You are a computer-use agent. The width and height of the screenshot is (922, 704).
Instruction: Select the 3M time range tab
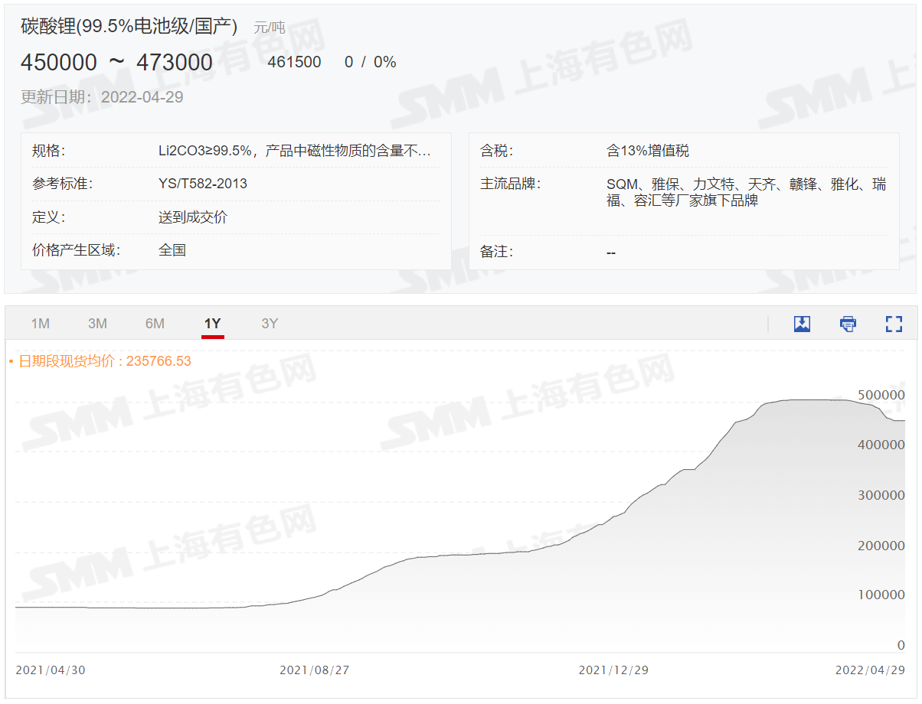point(97,324)
